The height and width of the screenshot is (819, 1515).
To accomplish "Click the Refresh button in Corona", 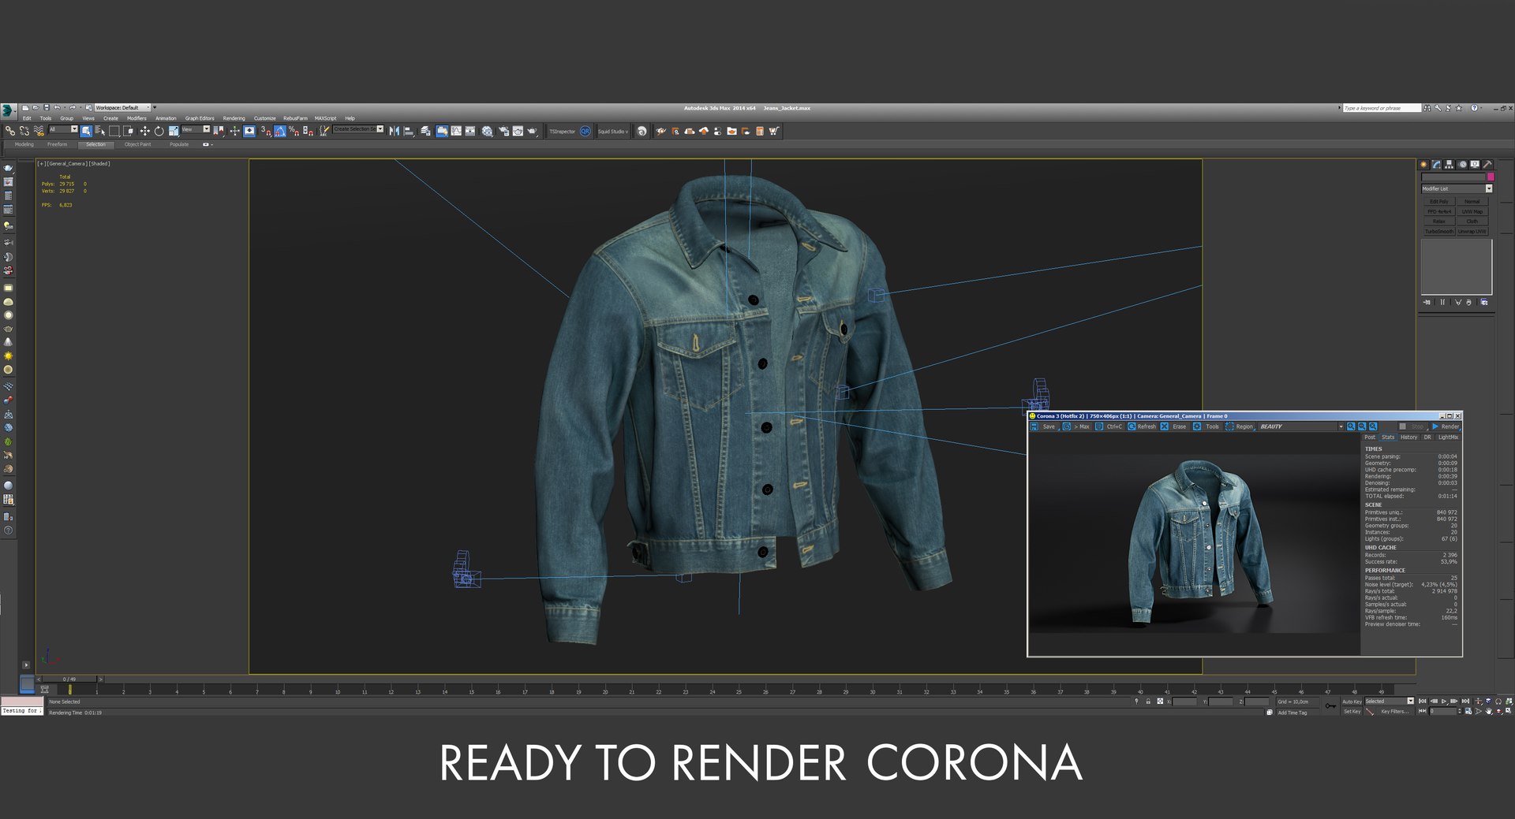I will (x=1142, y=426).
